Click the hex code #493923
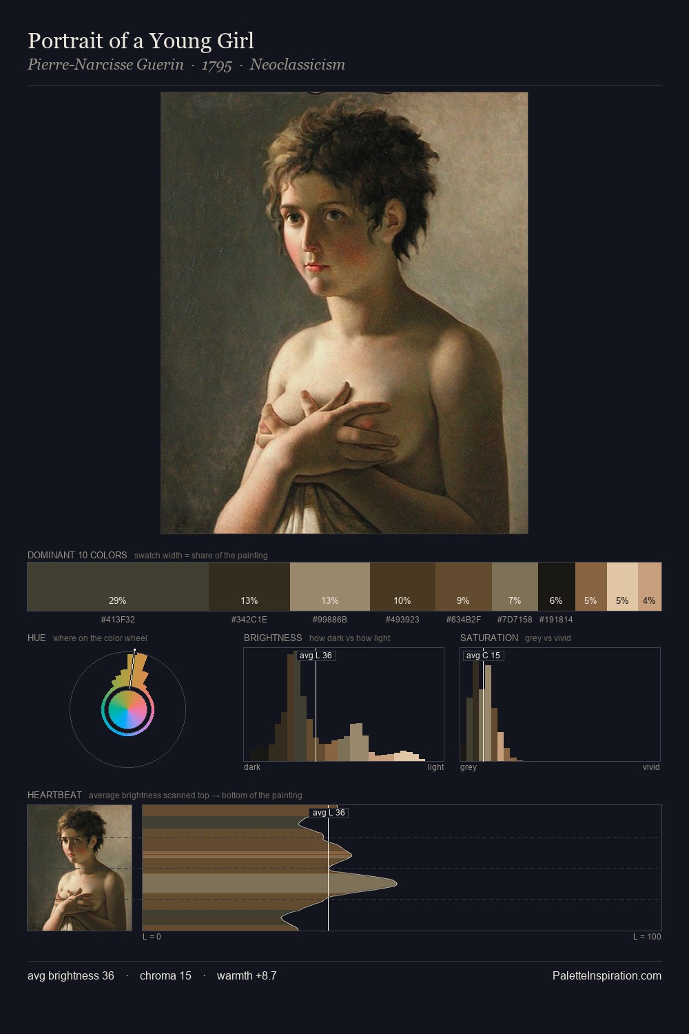Image resolution: width=689 pixels, height=1034 pixels. click(402, 620)
